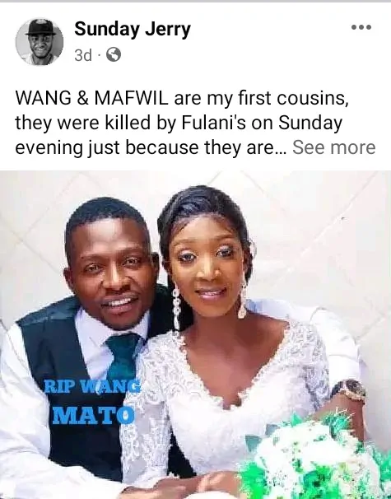Click the Sunday Jerry profile name
391x499 pixels.
click(133, 30)
